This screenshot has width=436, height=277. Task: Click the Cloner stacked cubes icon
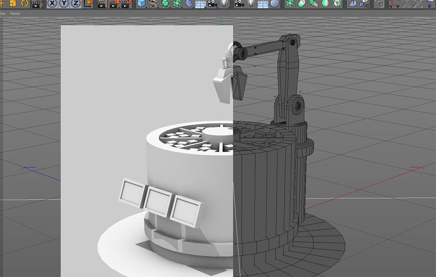click(x=313, y=3)
